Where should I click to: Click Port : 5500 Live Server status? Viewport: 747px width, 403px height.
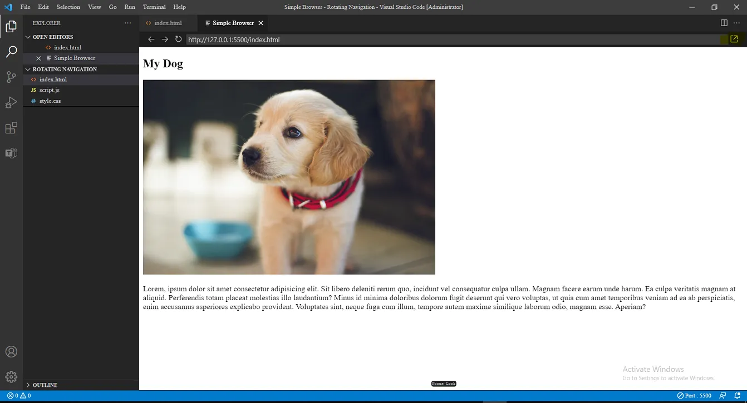(x=694, y=396)
